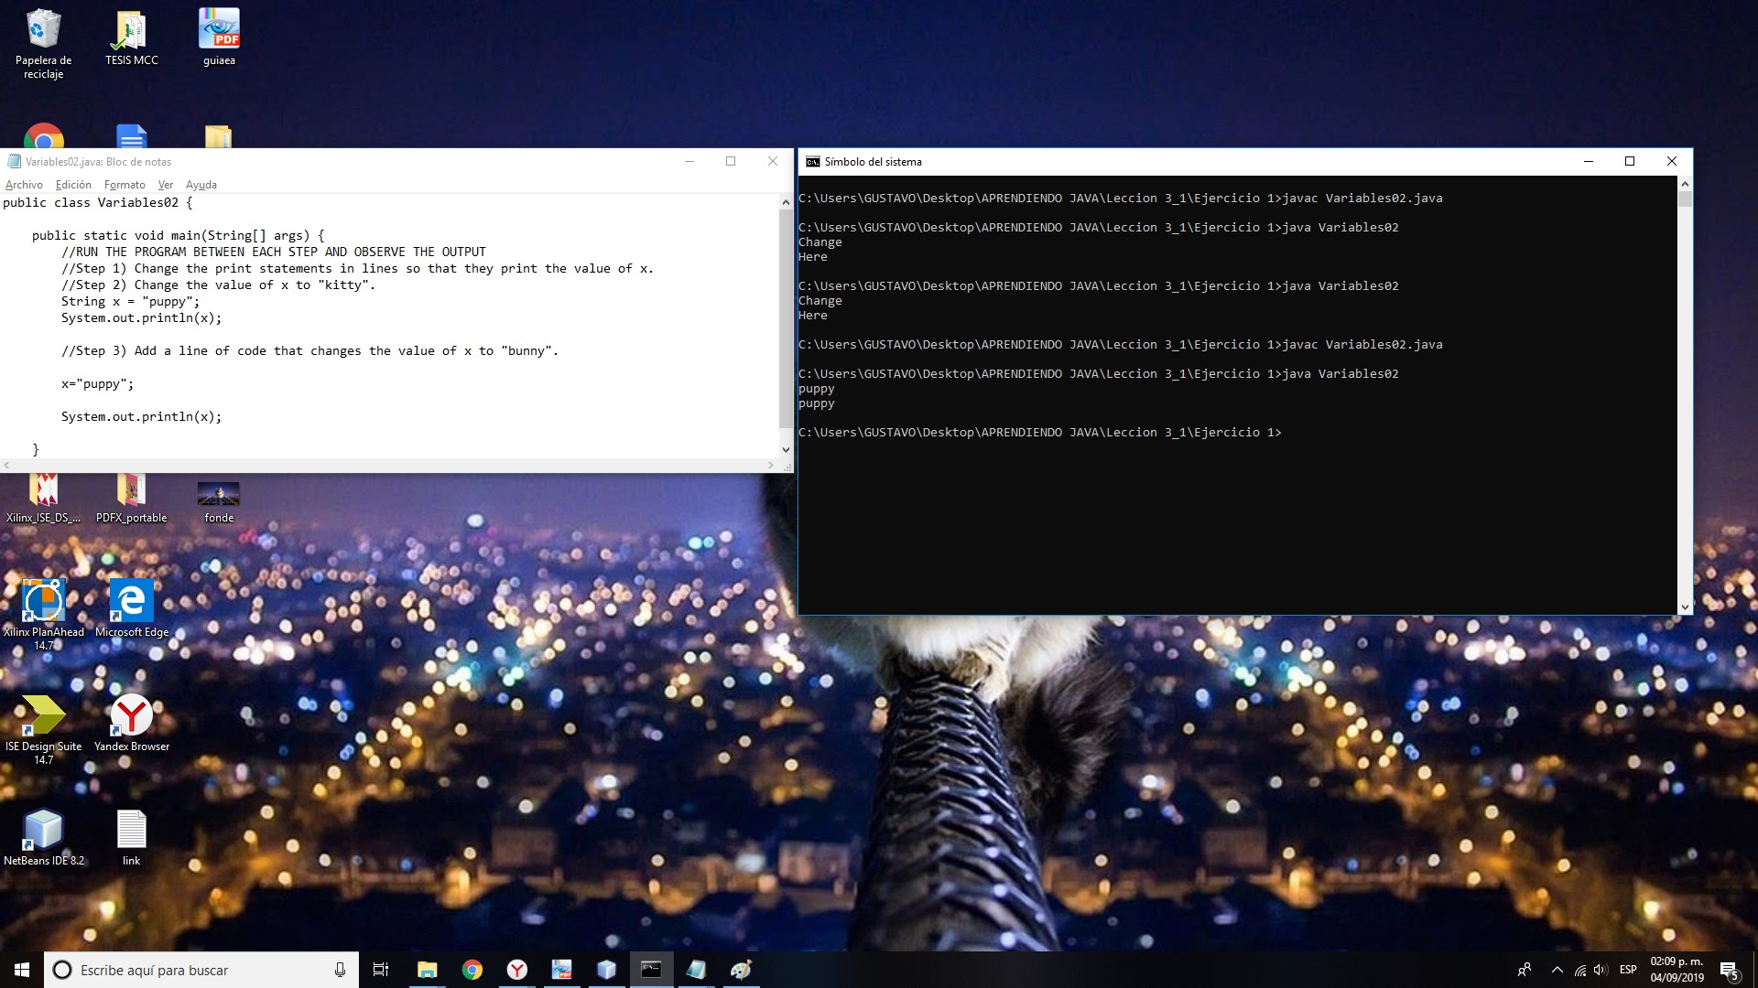Open File Explorer from the taskbar
This screenshot has height=988, width=1758.
[427, 970]
